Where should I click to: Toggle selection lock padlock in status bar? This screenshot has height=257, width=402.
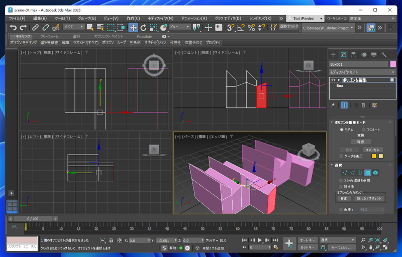pyautogui.click(x=111, y=240)
